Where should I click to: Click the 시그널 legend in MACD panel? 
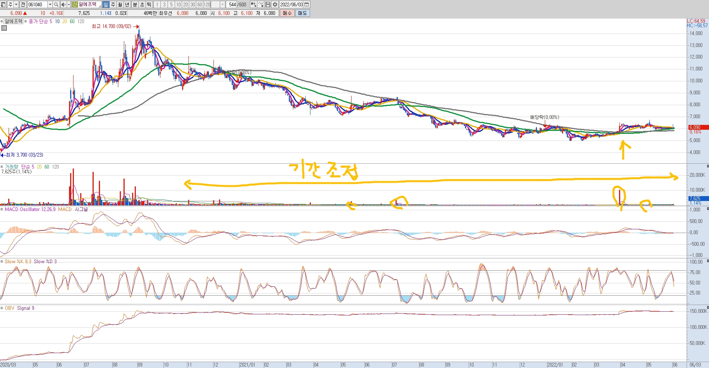(x=81, y=209)
